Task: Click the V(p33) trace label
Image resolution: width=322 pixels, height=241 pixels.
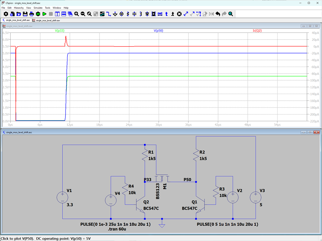Action: [60, 31]
